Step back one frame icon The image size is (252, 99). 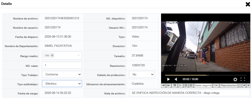click(x=186, y=85)
